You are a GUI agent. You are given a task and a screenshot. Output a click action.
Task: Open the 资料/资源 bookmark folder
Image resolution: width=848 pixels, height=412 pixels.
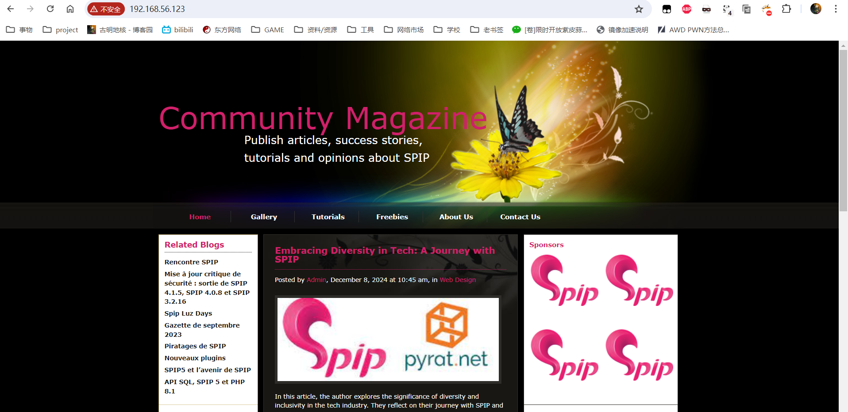click(x=316, y=30)
